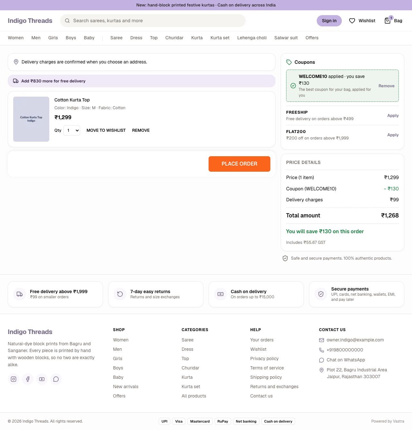Open Your orders link under Help
The width and height of the screenshot is (412, 430).
(x=262, y=340)
